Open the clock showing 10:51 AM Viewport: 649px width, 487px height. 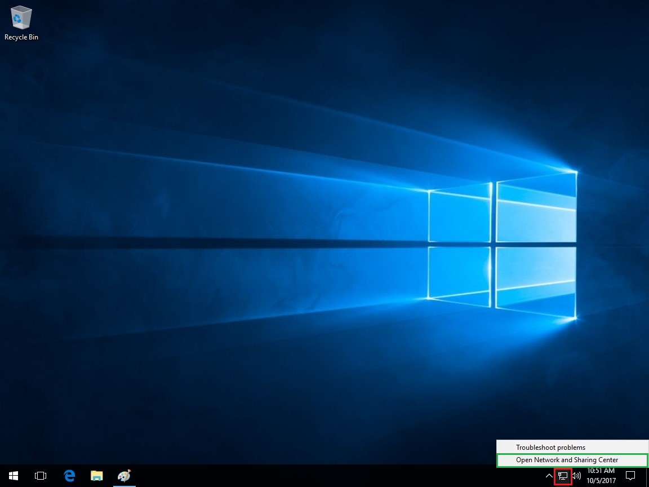tap(601, 476)
